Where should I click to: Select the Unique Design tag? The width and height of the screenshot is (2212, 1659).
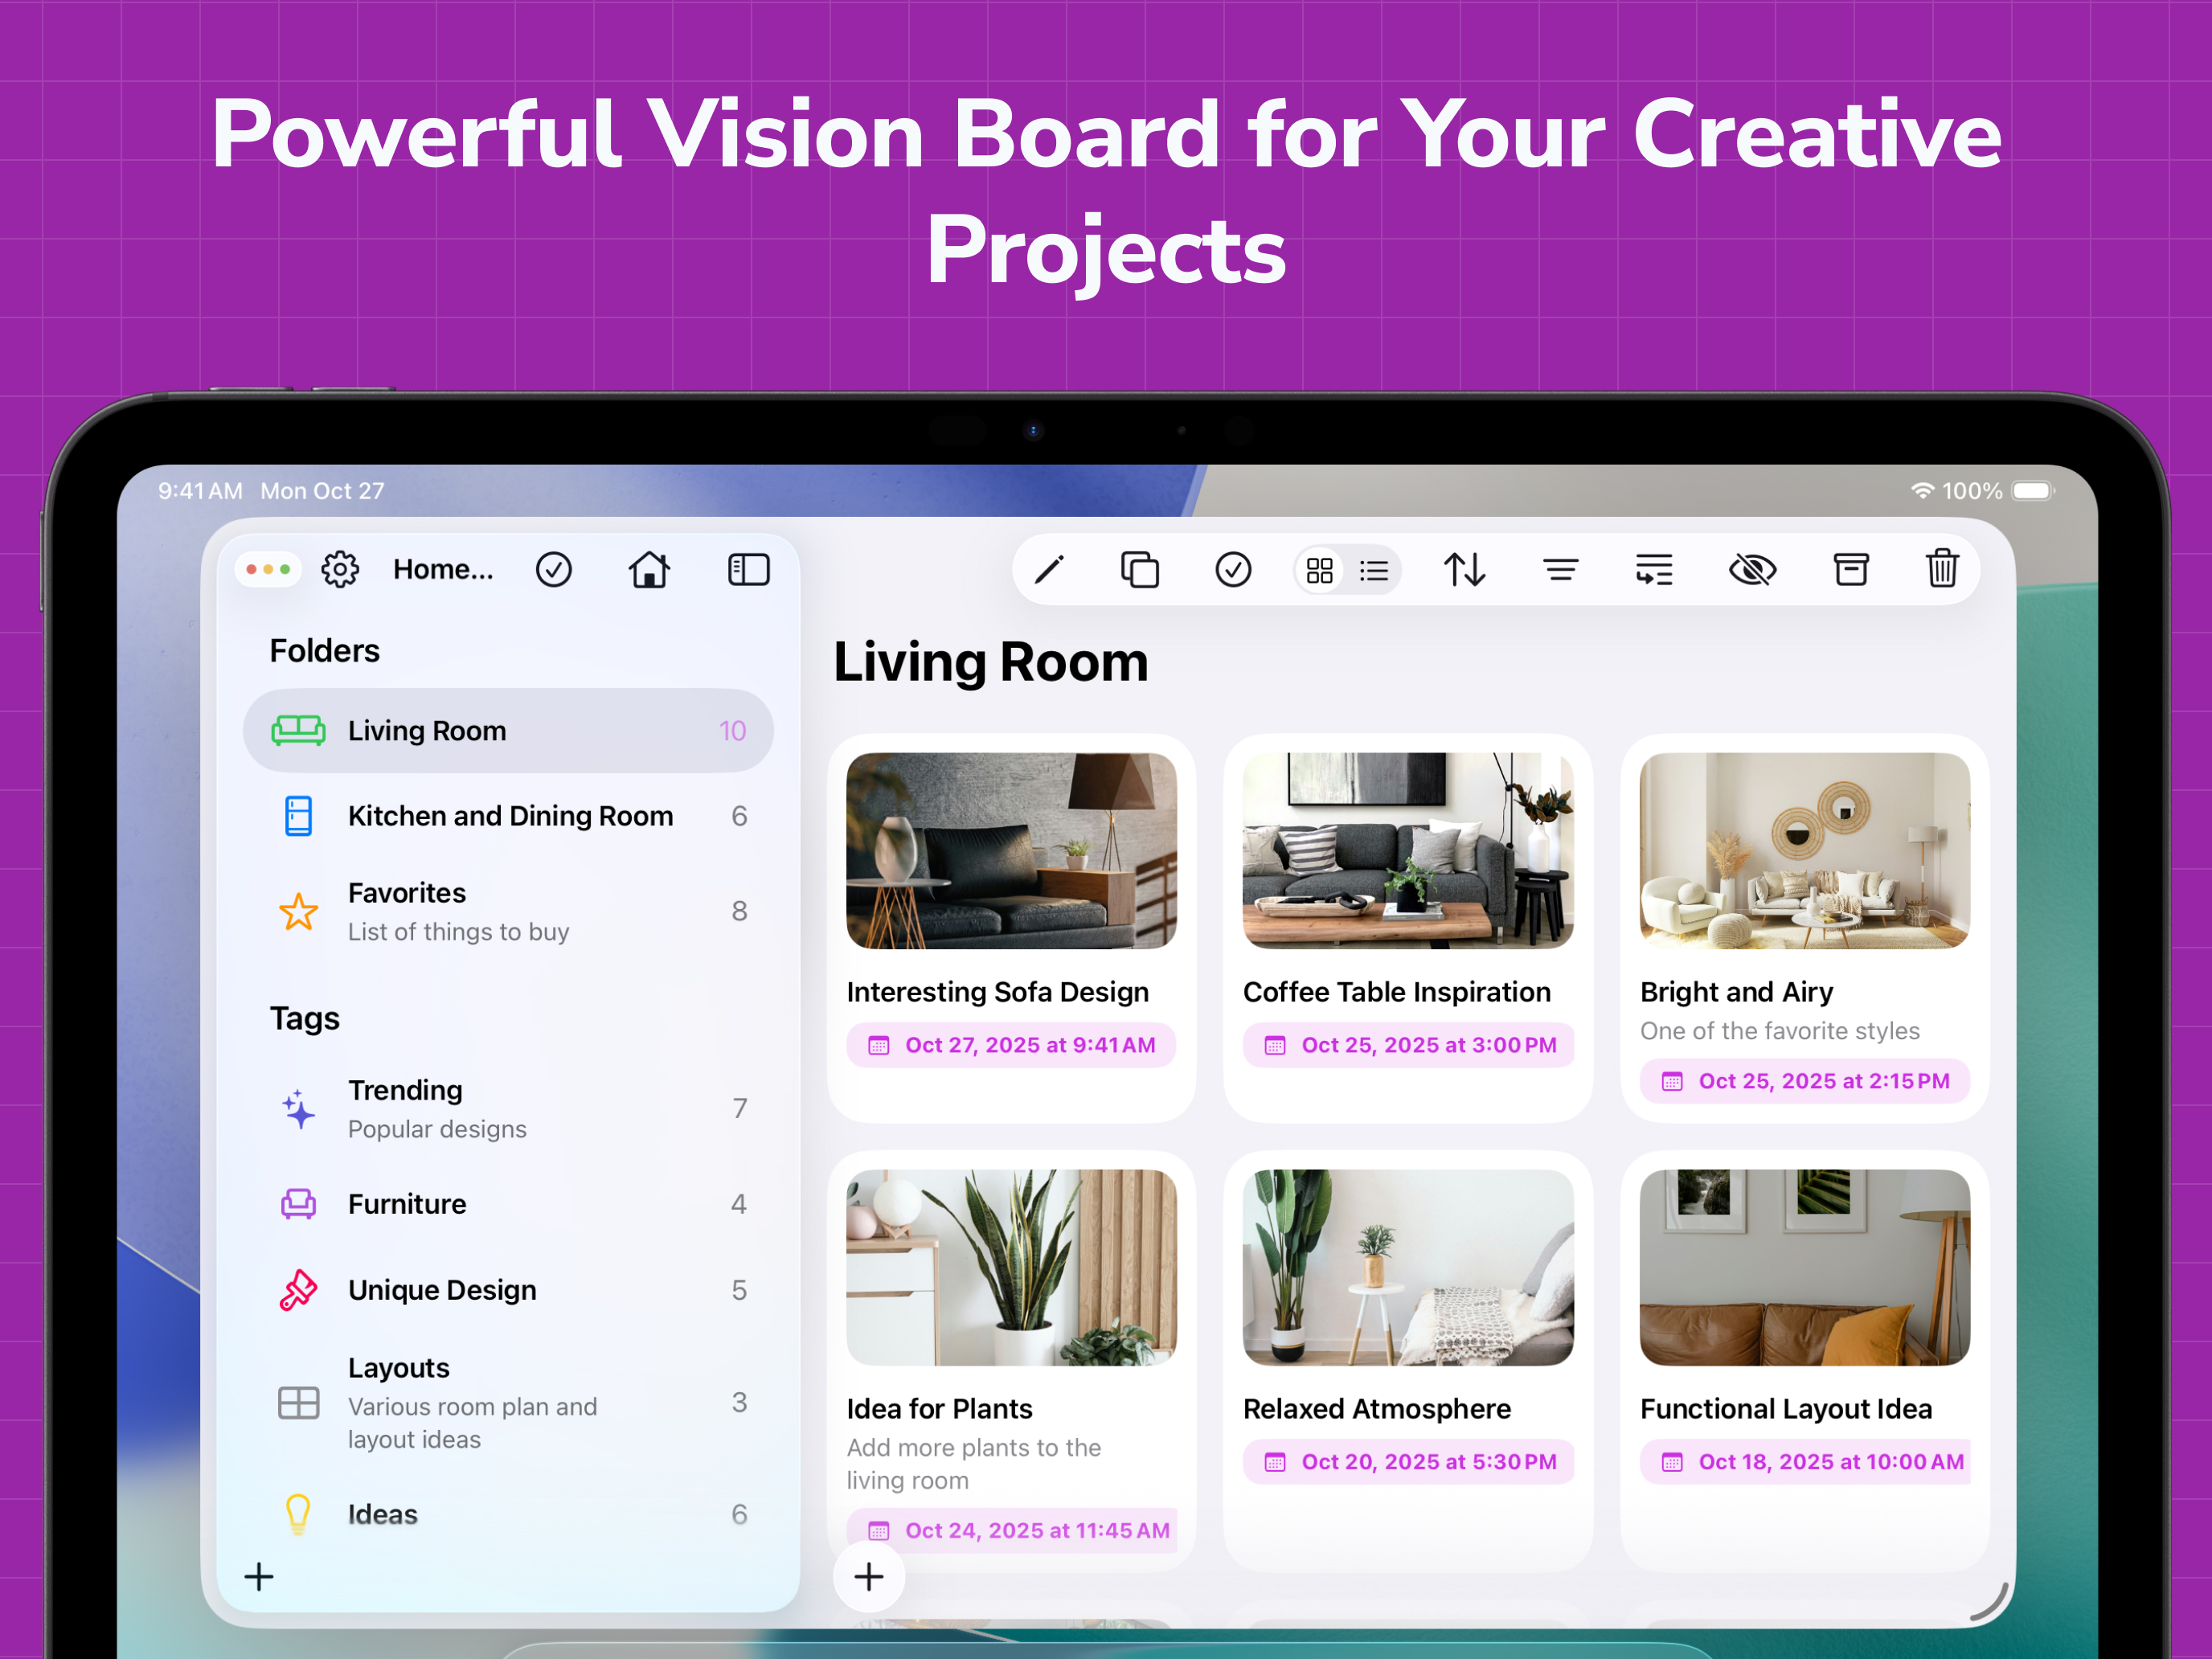pyautogui.click(x=508, y=1290)
